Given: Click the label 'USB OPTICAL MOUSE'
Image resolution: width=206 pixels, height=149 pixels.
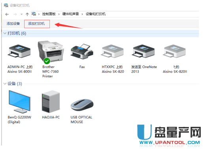Looking at the screenshot, I should point(81,120).
